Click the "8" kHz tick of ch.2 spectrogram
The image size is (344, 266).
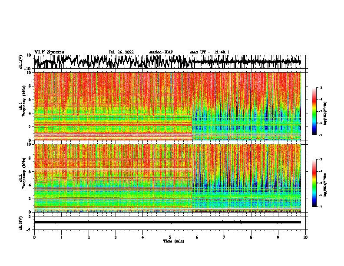coord(30,158)
